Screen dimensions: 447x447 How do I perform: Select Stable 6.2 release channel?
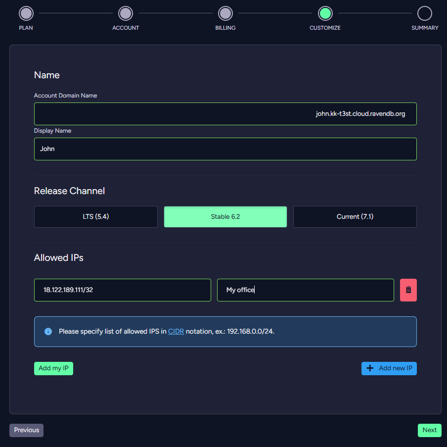[225, 217]
